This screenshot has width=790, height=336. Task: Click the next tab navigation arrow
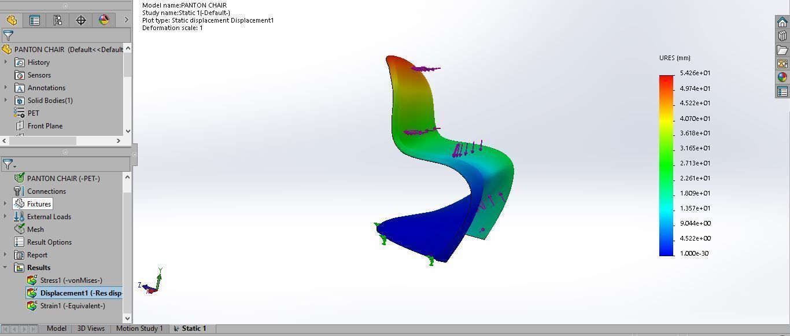(24, 328)
